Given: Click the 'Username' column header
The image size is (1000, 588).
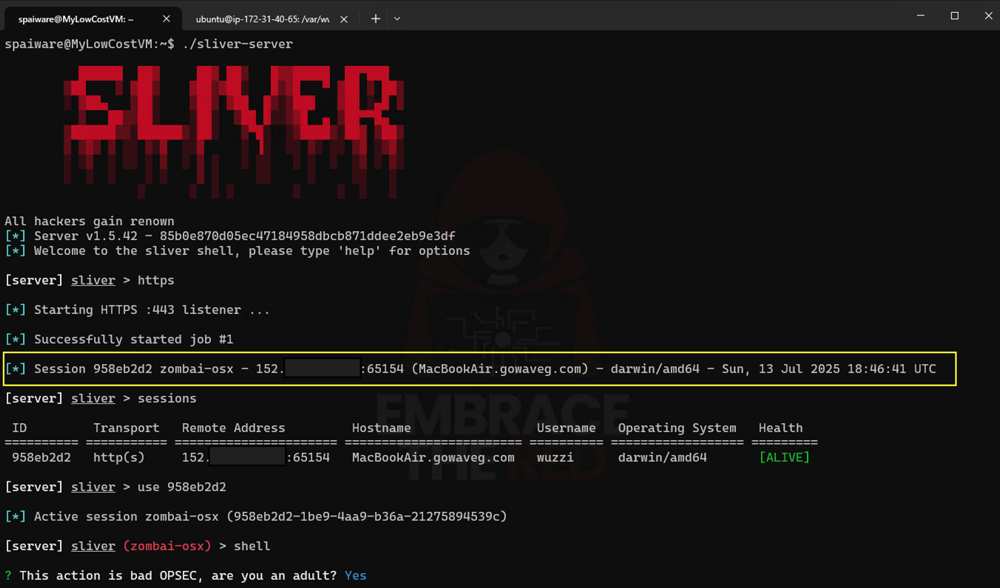Looking at the screenshot, I should click(x=566, y=428).
